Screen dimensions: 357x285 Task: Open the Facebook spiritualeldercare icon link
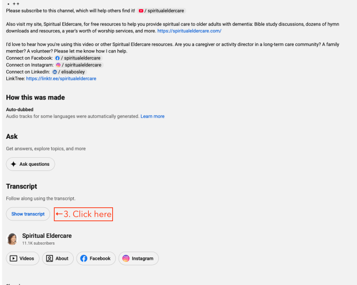pos(58,58)
